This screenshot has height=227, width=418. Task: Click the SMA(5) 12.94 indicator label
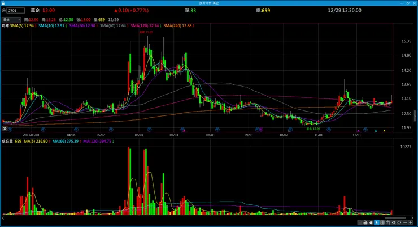[x=22, y=26]
